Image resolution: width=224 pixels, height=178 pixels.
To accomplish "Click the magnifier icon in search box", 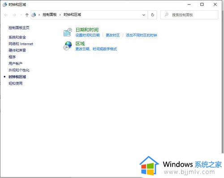I will tap(166, 15).
